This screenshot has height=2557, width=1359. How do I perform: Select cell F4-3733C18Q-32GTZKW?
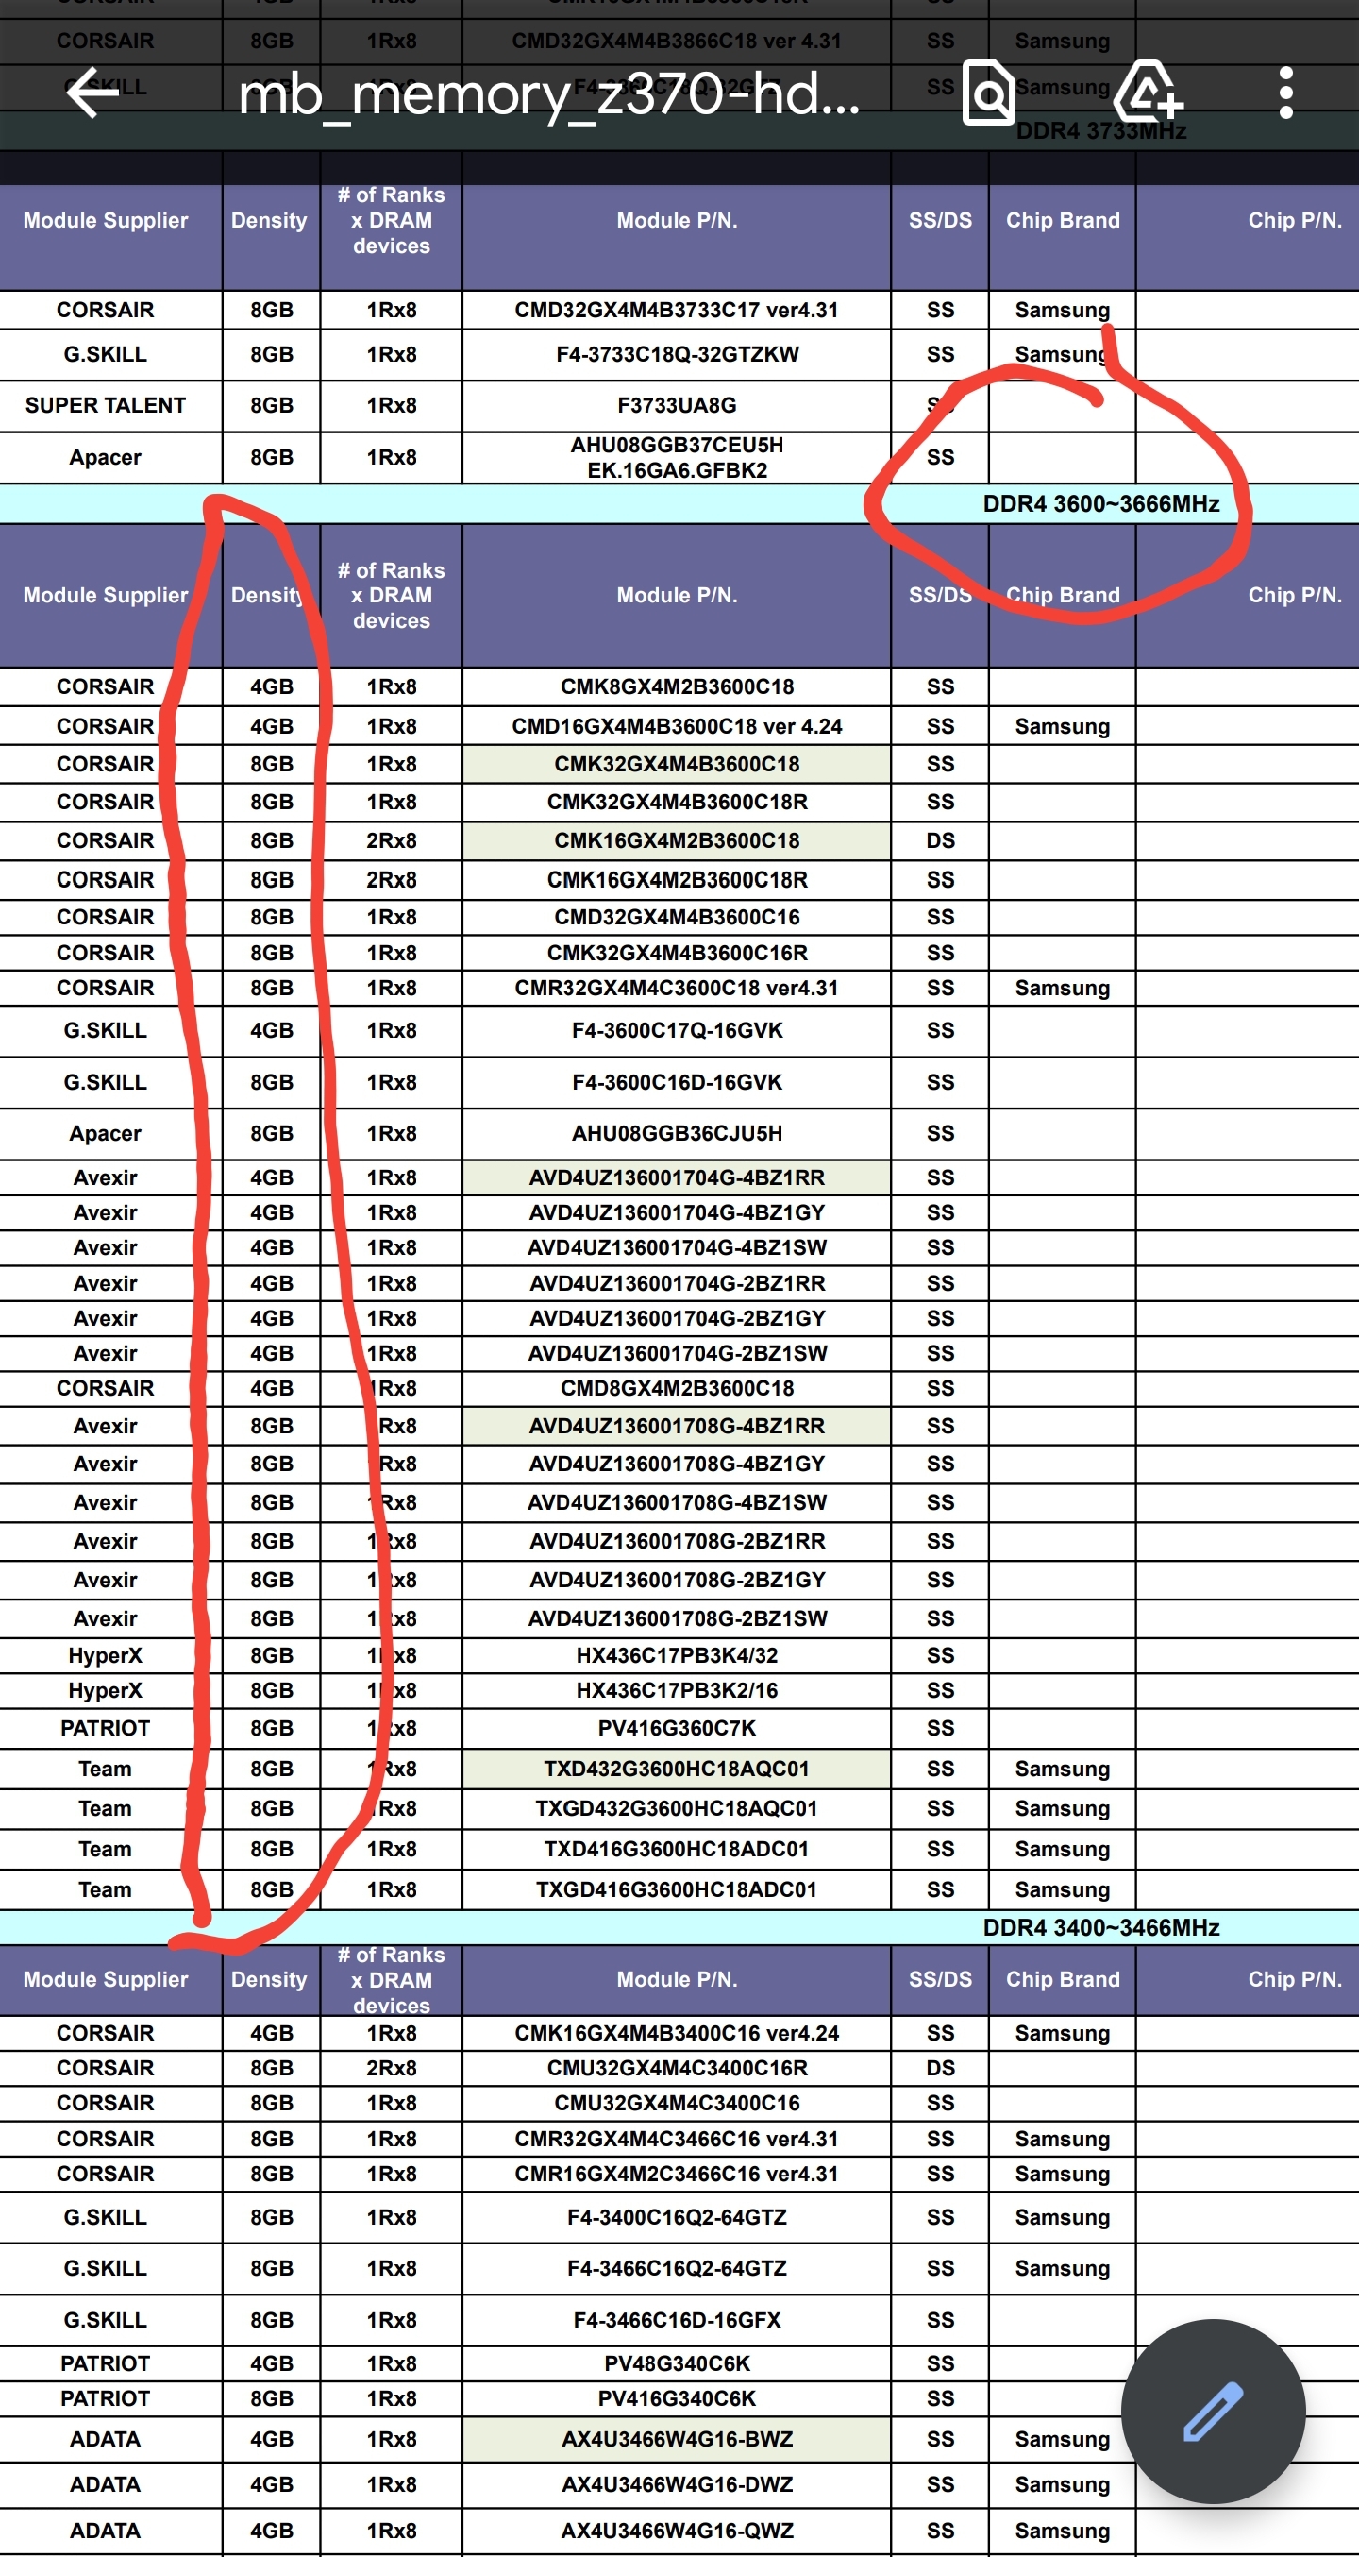[x=677, y=354]
